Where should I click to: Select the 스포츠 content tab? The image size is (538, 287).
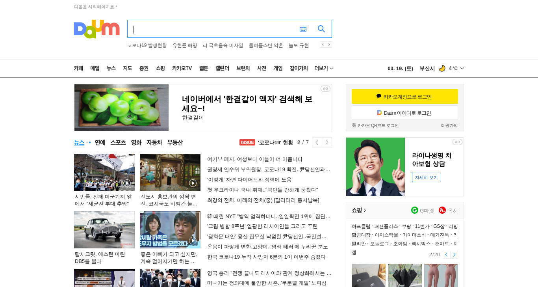pos(118,142)
